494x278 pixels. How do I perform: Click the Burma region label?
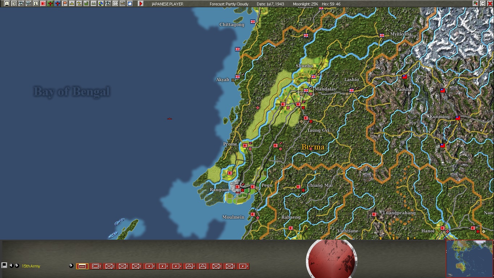pyautogui.click(x=313, y=147)
